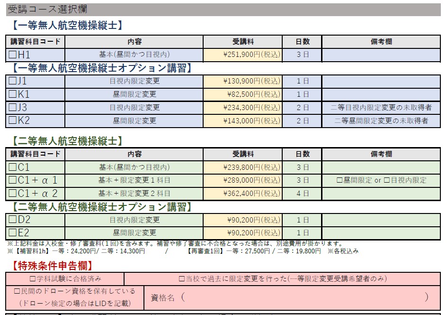Select the C1+α1 course checkbox
The width and height of the screenshot is (447, 315).
point(13,180)
